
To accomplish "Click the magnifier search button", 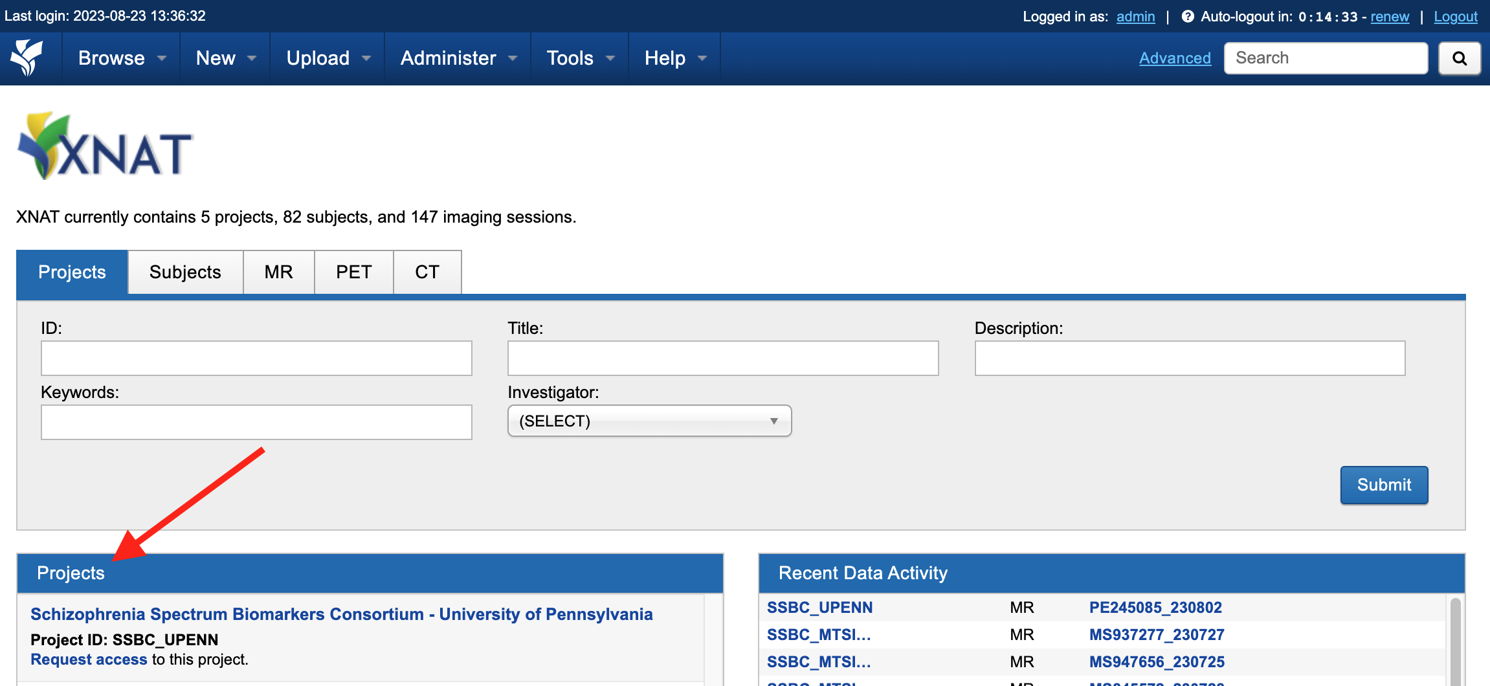I will (1460, 58).
